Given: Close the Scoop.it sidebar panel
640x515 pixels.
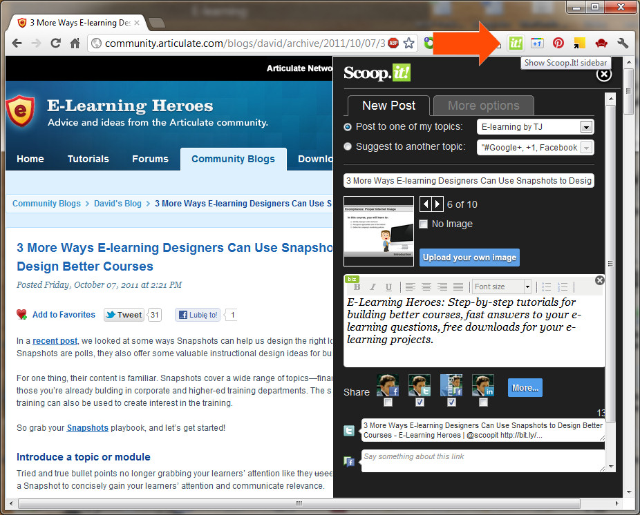Looking at the screenshot, I should click(x=603, y=74).
